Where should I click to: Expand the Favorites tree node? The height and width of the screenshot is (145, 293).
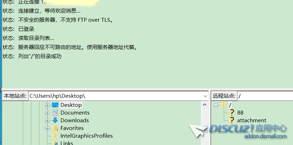coord(47,128)
